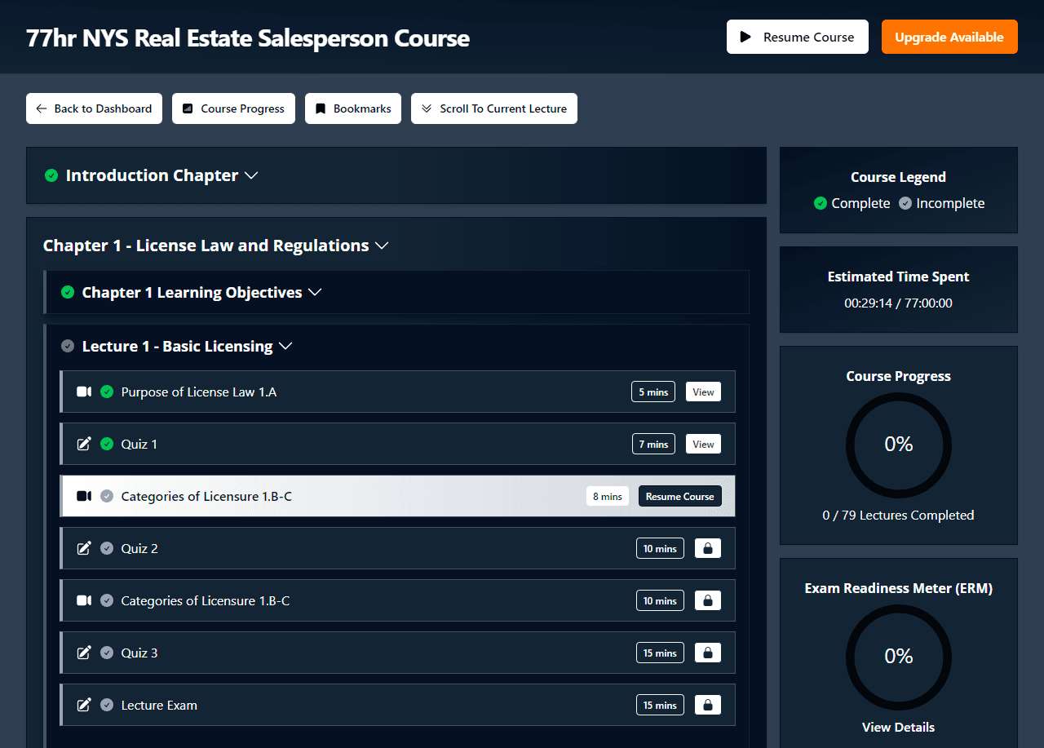1044x748 pixels.
Task: Collapse the Introduction Chapter section
Action: (251, 175)
